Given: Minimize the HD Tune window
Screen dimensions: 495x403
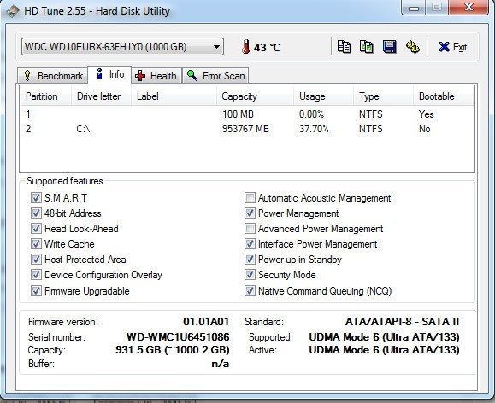Looking at the screenshot, I should tap(414, 8).
